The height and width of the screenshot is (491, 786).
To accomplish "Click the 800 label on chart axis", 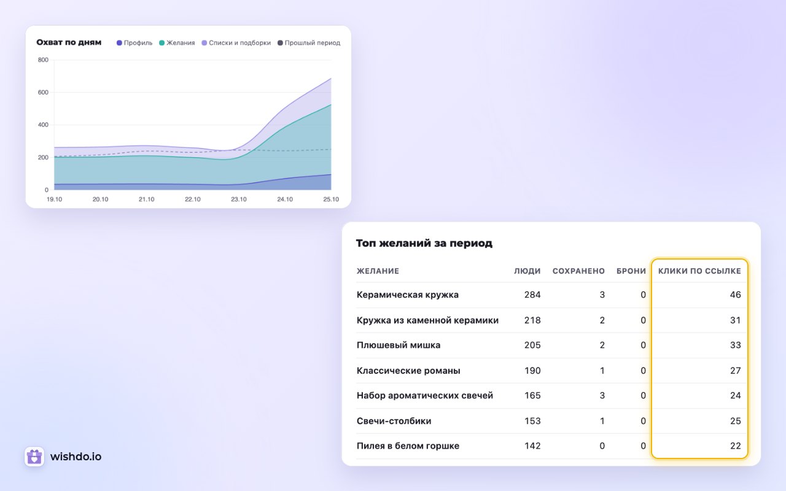I will [x=43, y=60].
